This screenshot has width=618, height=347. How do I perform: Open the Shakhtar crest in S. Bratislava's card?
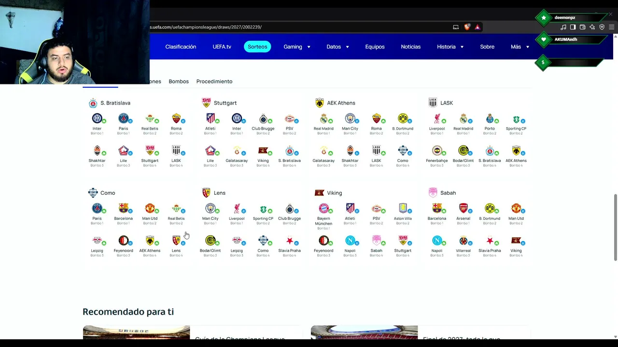click(97, 151)
